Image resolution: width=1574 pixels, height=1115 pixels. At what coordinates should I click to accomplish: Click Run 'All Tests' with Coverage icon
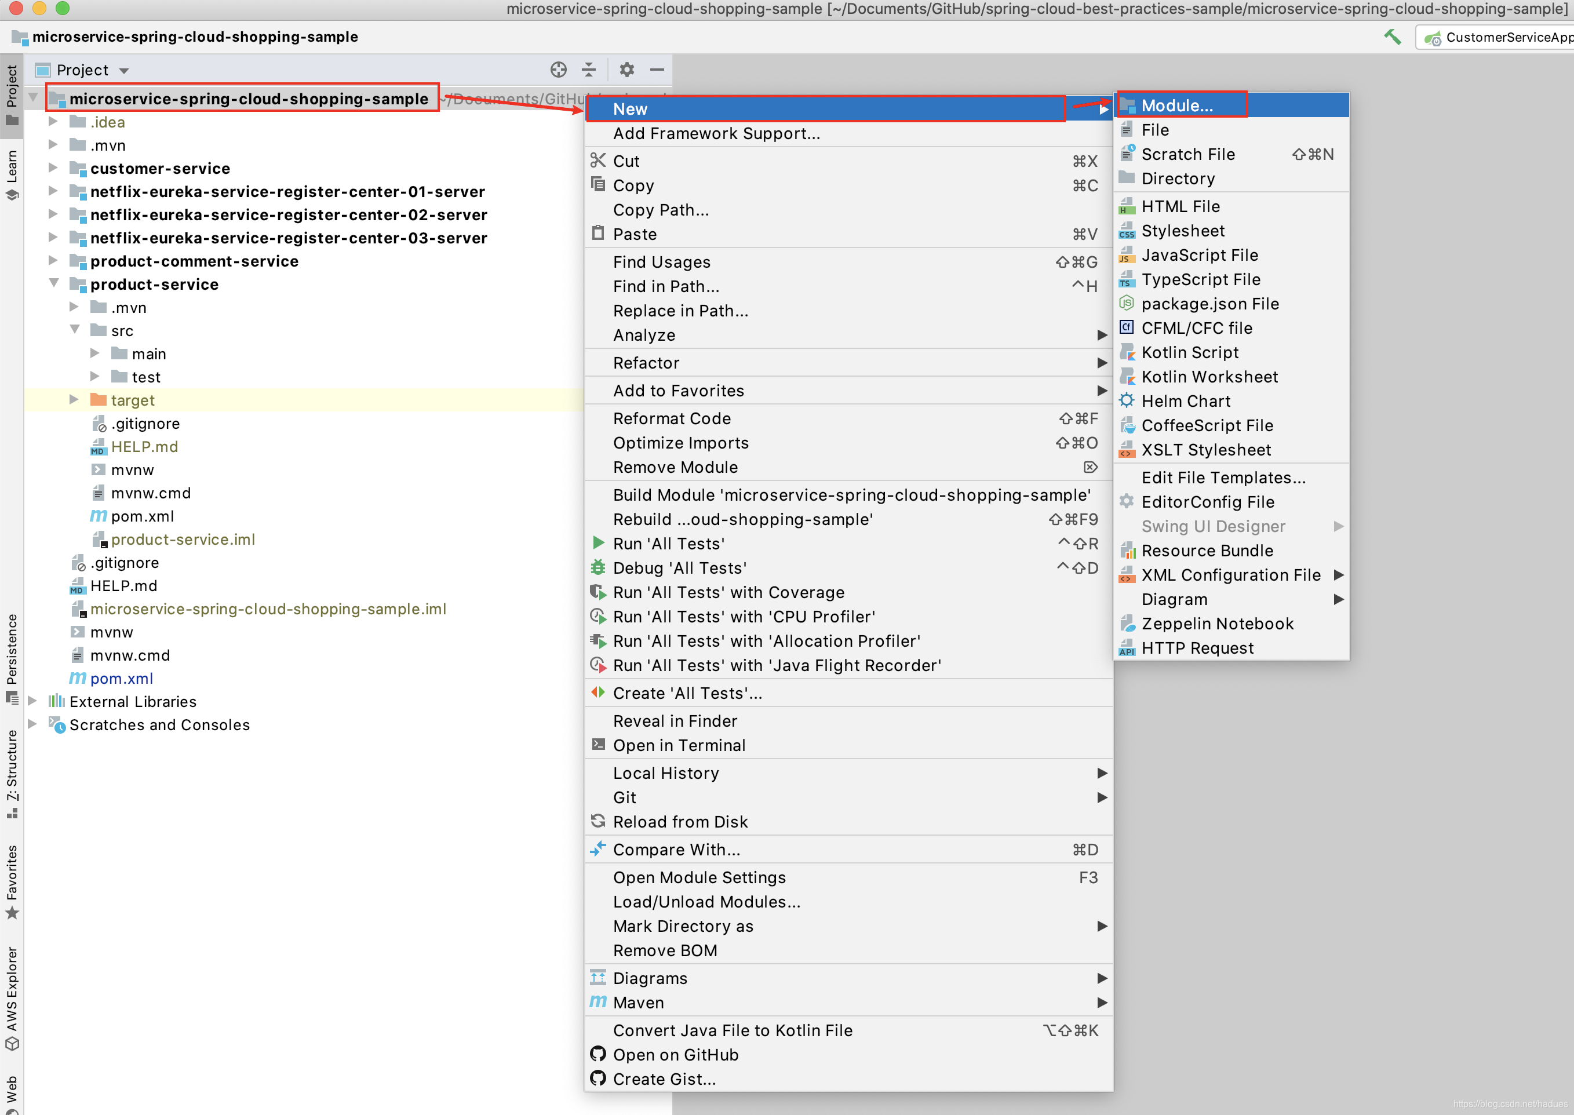(598, 592)
